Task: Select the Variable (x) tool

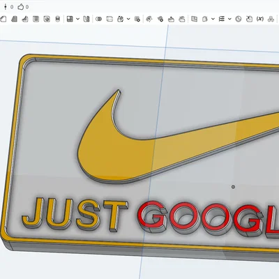Action: (x=260, y=19)
